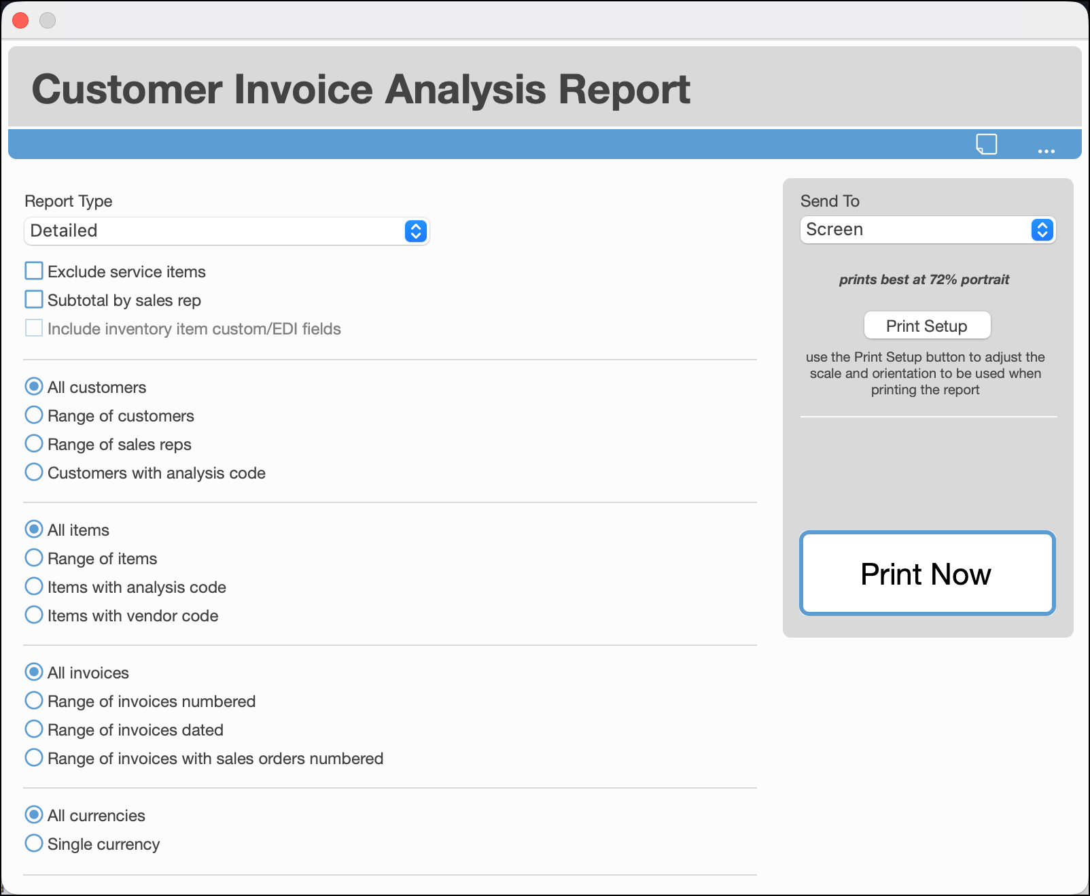Click the Print Setup button

pyautogui.click(x=927, y=326)
